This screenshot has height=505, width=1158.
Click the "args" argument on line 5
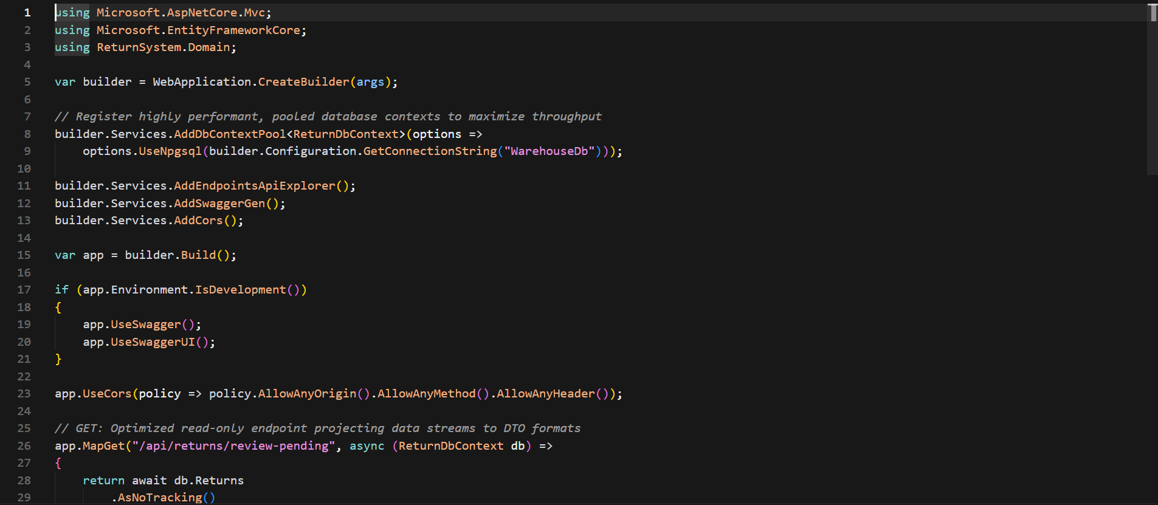[371, 82]
